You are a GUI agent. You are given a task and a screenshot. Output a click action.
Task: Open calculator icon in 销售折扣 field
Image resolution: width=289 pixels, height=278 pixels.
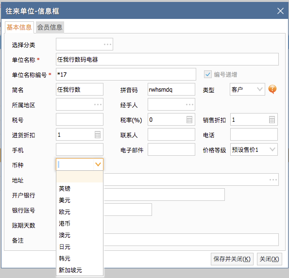(272, 120)
